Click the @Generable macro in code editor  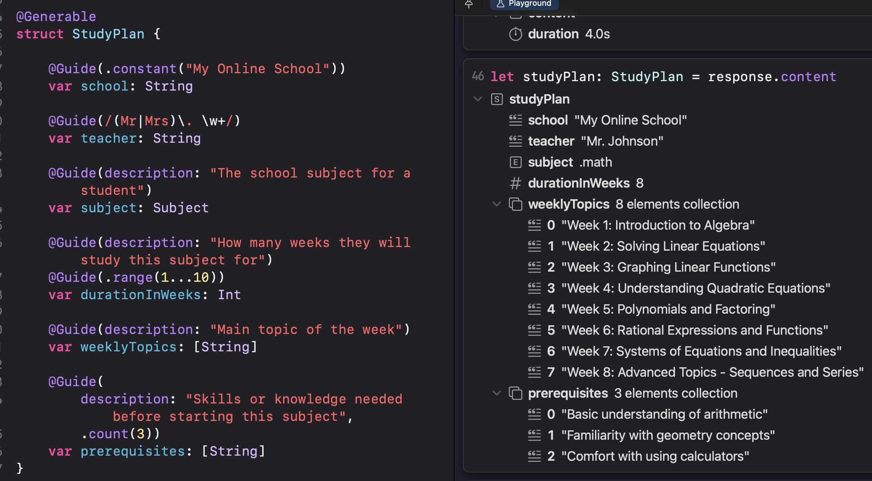[x=56, y=17]
